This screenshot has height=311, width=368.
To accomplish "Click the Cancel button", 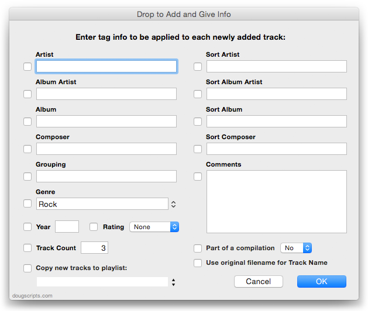I will coord(259,281).
